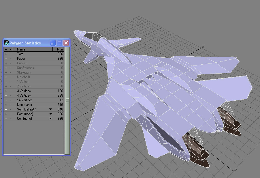This screenshot has height=178, width=260.
Task: Deselect 4 Vertices polygons with minus
Action: pos(10,96)
